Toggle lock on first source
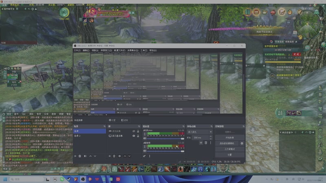 (x=138, y=131)
